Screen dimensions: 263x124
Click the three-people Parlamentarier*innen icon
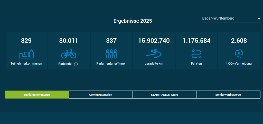pos(111,54)
